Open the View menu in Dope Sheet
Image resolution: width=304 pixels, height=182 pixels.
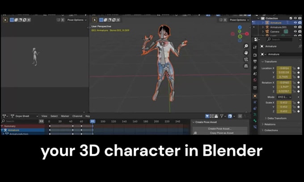(x=44, y=116)
